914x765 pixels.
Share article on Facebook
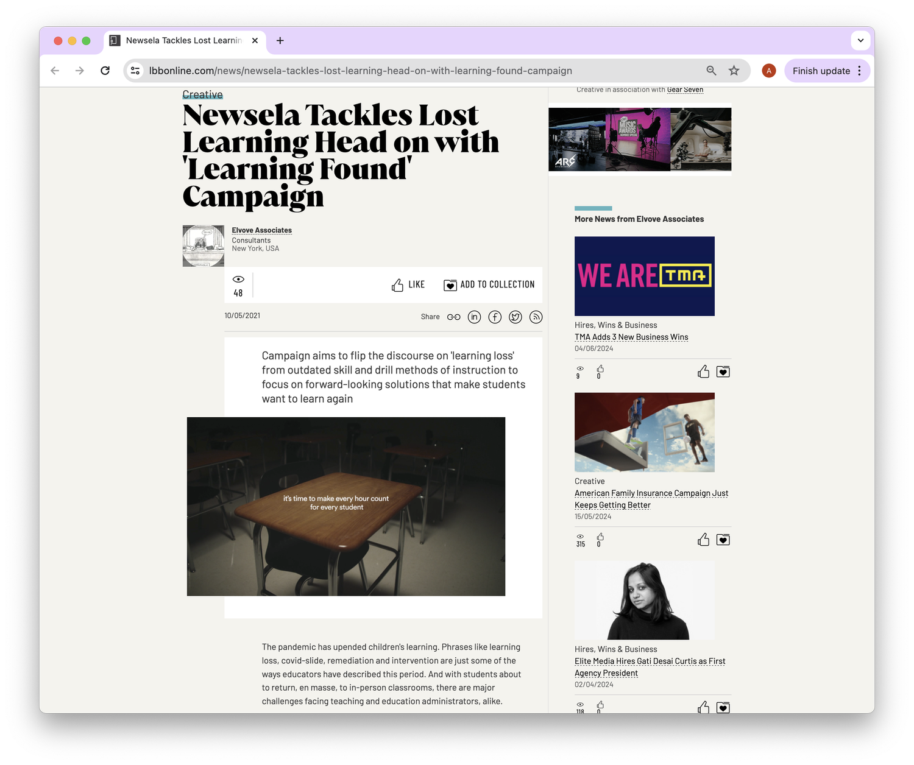point(495,317)
